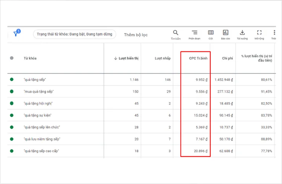Viewport: 282px width, 184px height.
Task: Click the filter funnel icon
Action: point(16,34)
